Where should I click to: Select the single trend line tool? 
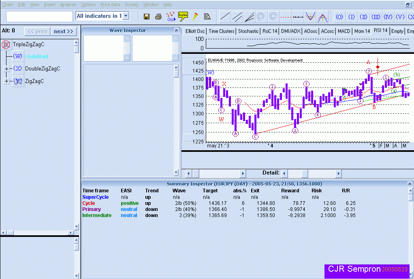point(224,17)
